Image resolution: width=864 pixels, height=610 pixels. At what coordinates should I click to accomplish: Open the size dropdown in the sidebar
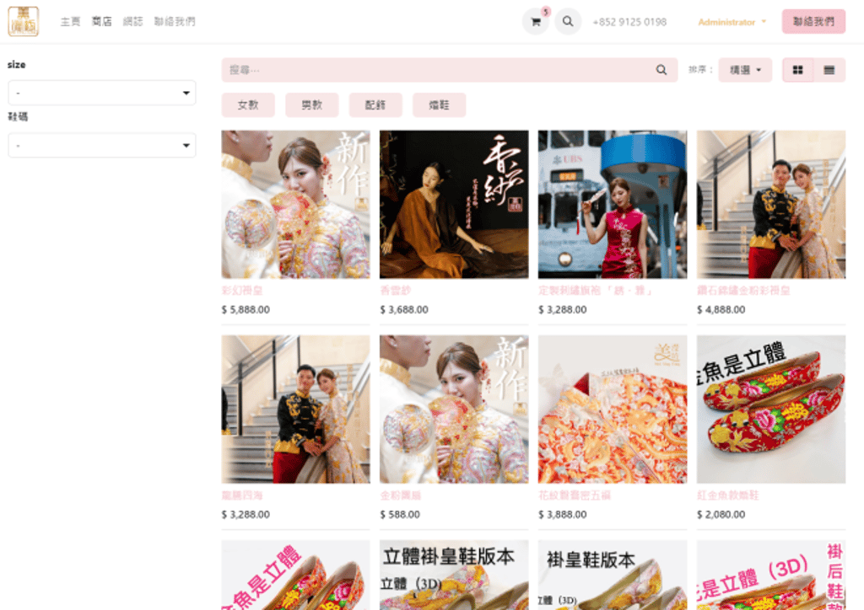click(x=101, y=93)
